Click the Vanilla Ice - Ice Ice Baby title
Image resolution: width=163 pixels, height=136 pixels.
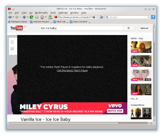point(46,119)
